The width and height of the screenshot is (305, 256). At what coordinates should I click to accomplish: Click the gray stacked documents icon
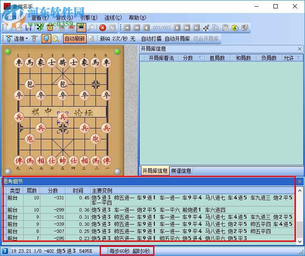(x=245, y=28)
